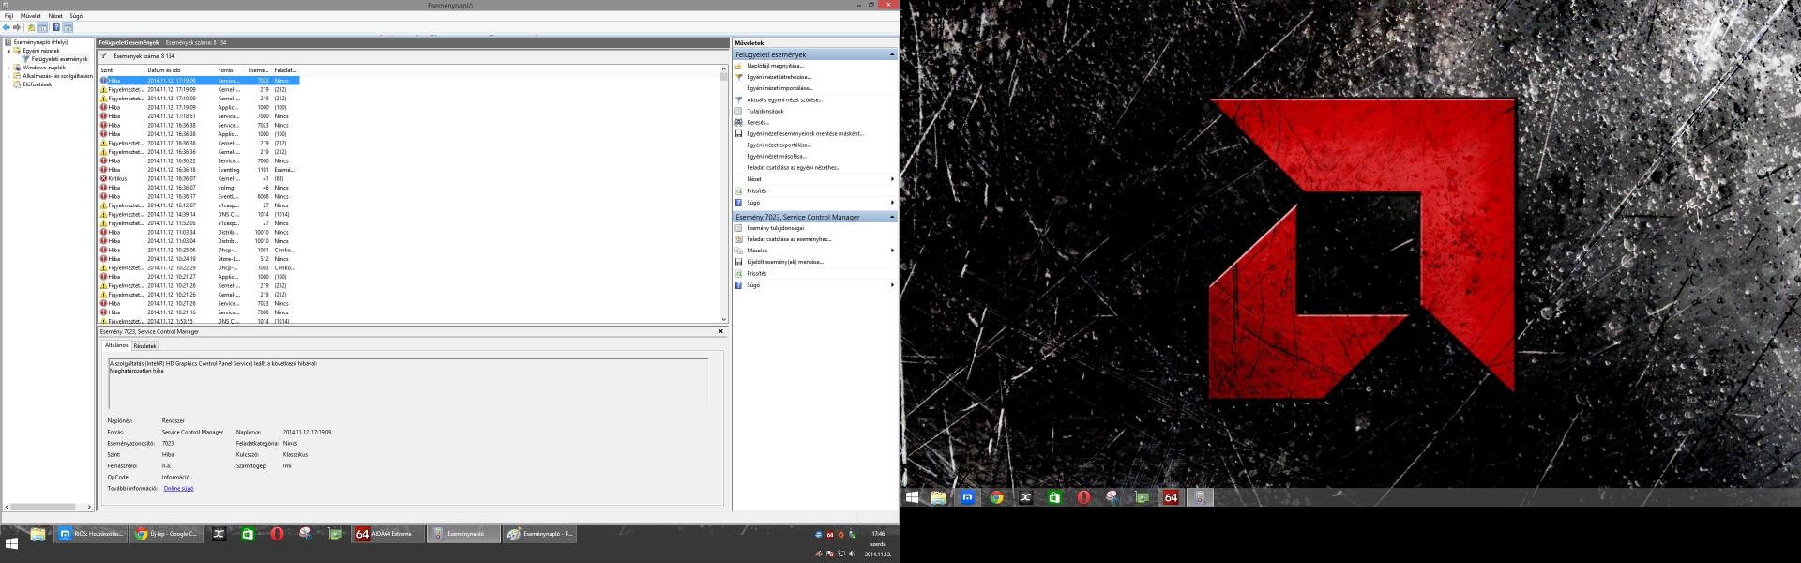Select the 'Kritikus' Kernel event row
This screenshot has width=1801, height=563.
click(200, 179)
